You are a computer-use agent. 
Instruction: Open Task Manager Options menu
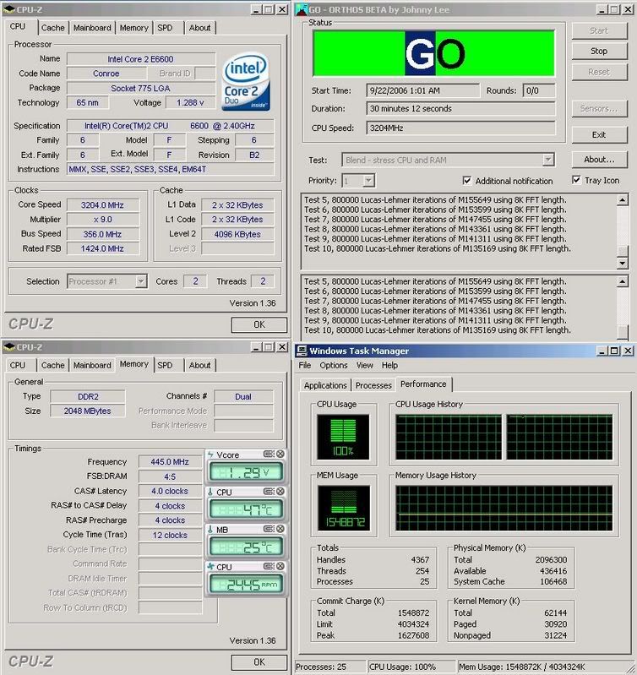click(x=334, y=365)
